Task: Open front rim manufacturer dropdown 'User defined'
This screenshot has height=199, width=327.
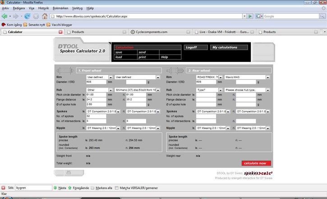Action: pyautogui.click(x=99, y=77)
